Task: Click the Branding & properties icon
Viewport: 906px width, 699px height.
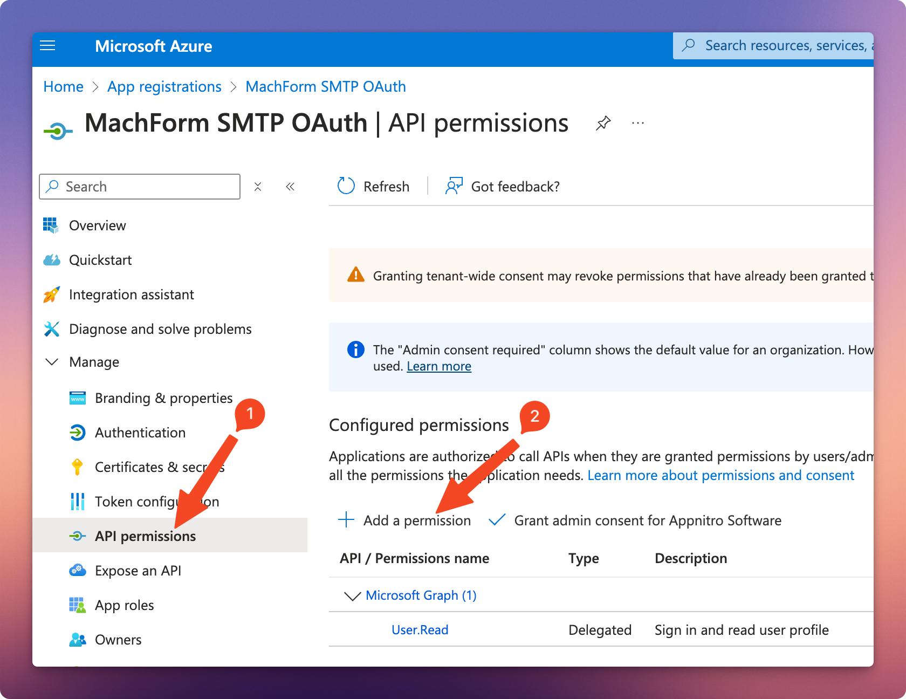Action: (78, 398)
